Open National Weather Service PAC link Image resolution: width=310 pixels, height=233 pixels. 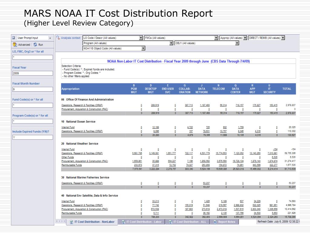(85, 161)
